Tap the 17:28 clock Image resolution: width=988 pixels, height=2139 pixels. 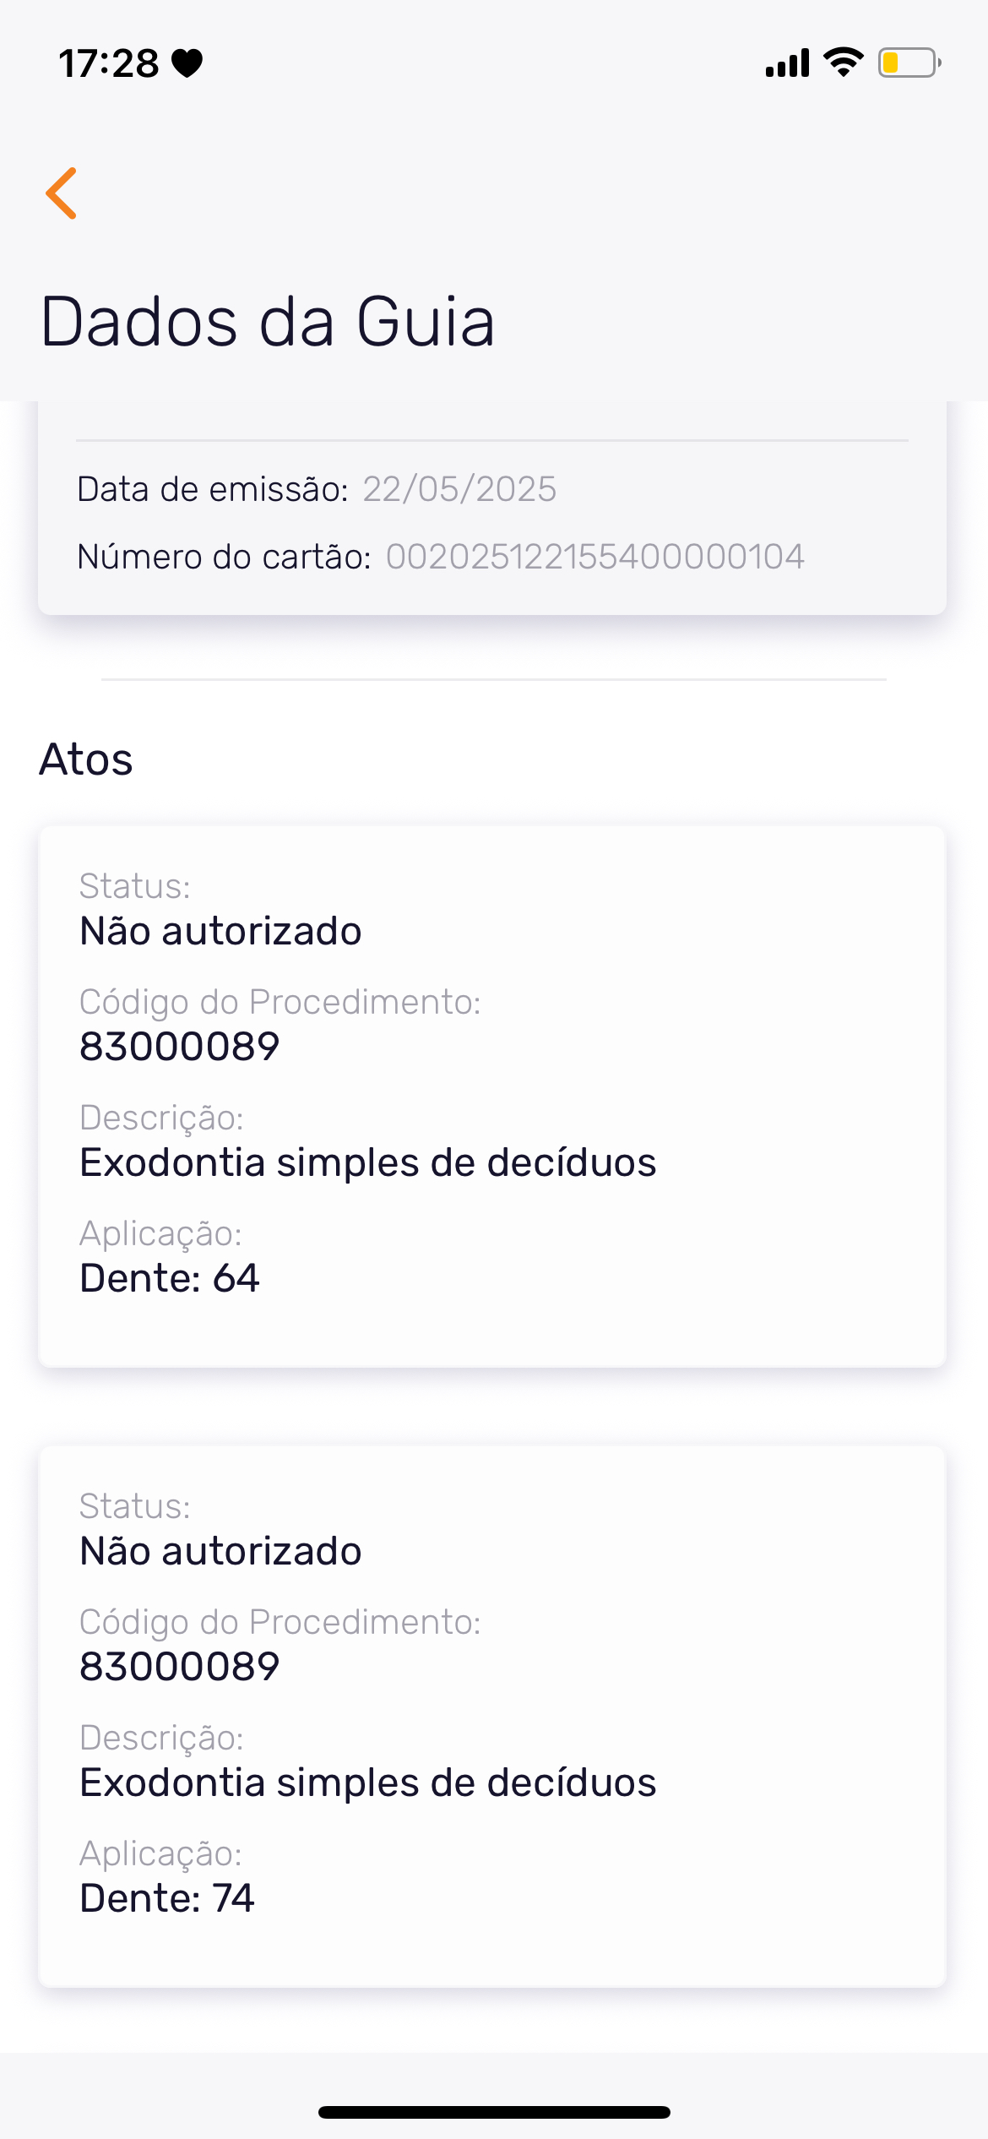click(x=108, y=63)
